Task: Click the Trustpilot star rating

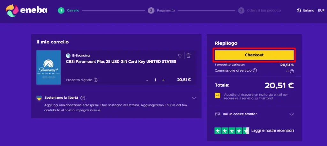Action: (x=232, y=131)
